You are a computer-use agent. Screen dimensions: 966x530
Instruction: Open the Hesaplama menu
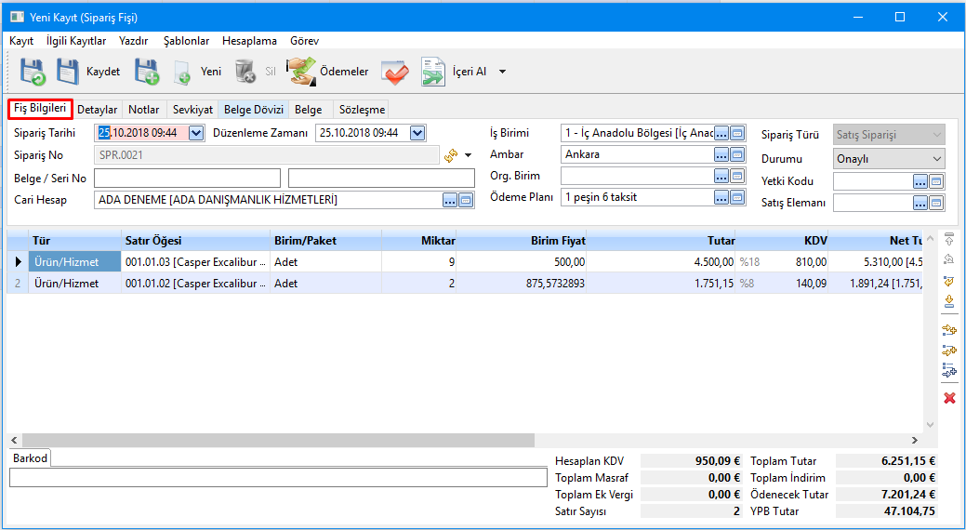point(249,41)
